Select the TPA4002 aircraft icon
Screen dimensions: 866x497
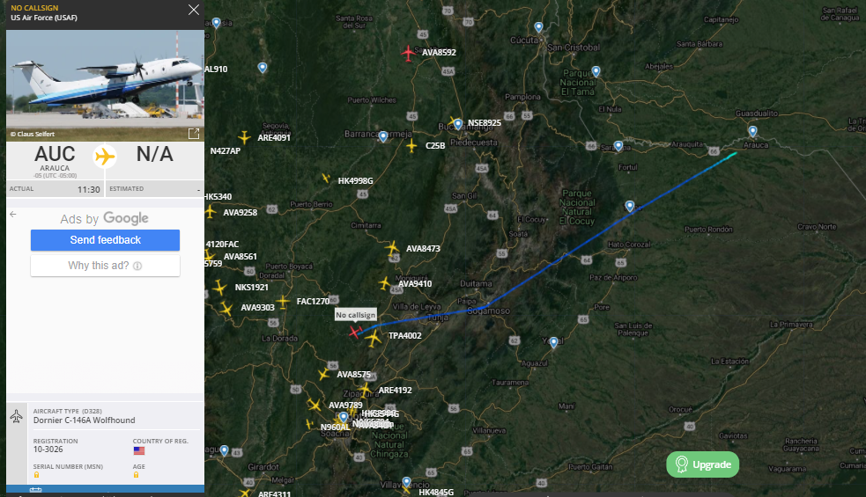(374, 338)
